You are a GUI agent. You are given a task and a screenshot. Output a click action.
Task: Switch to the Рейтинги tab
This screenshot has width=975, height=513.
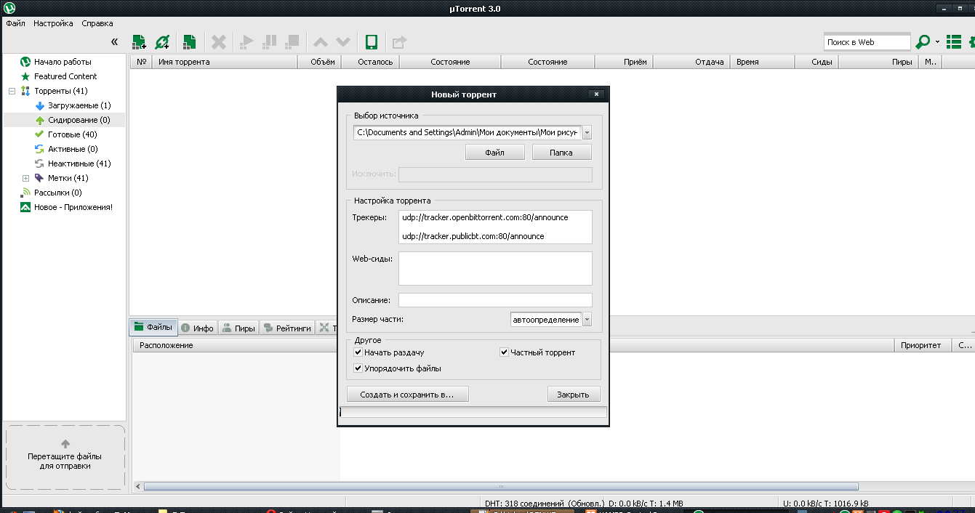pyautogui.click(x=287, y=328)
